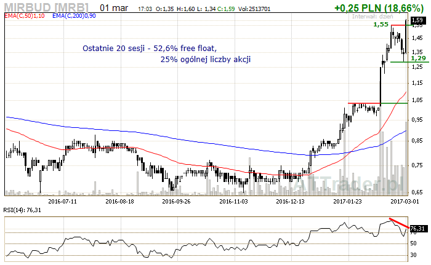
Task: Click the RSI value tag 76,31
Action: click(419, 229)
